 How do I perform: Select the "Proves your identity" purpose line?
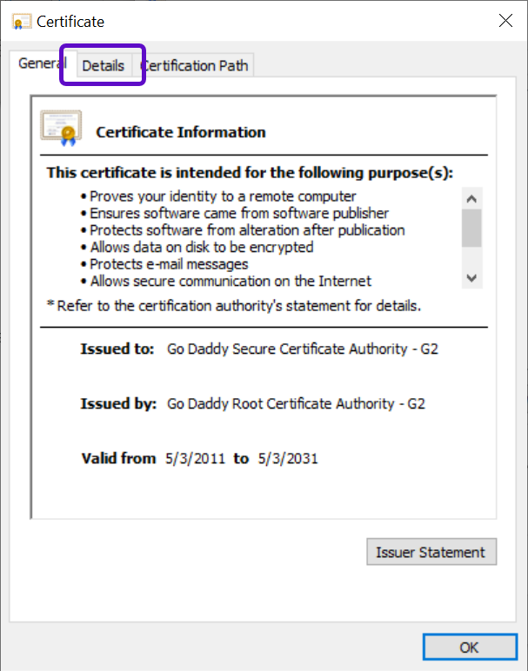pos(223,196)
